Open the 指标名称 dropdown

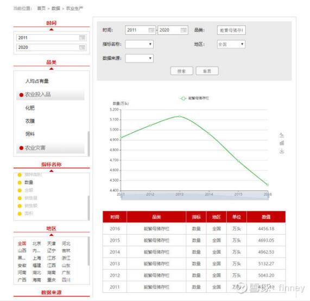tap(139, 44)
